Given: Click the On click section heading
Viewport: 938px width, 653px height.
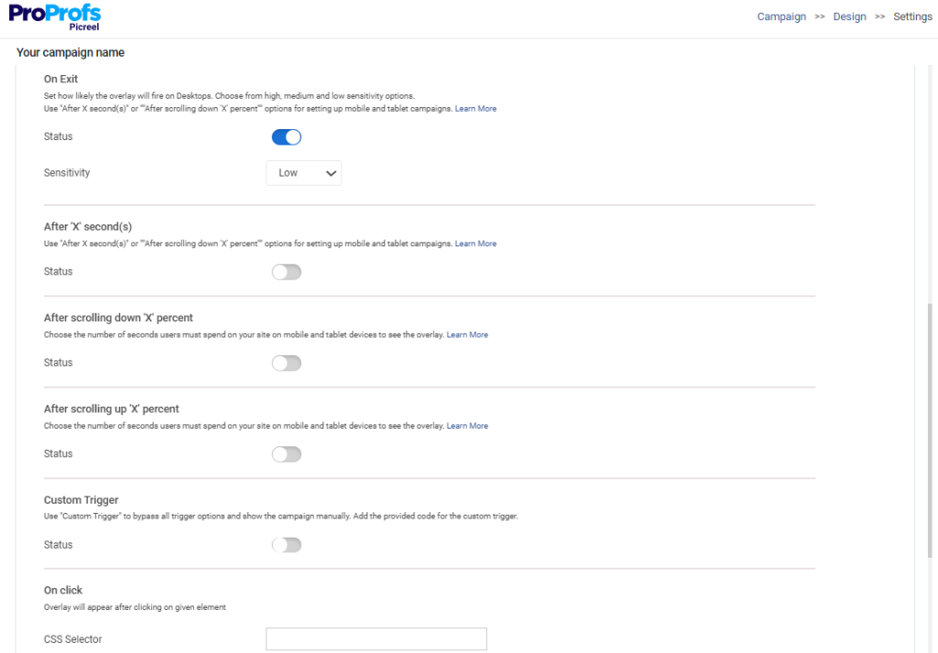Looking at the screenshot, I should click(x=63, y=591).
